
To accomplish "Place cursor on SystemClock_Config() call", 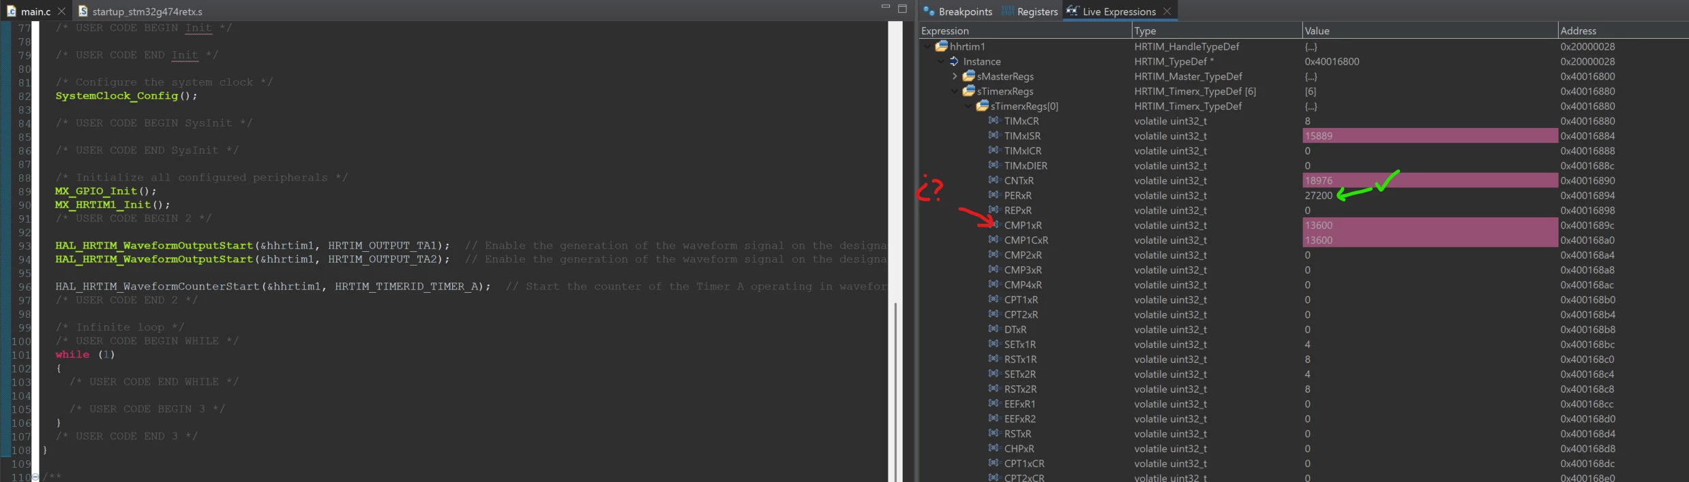I will (126, 96).
